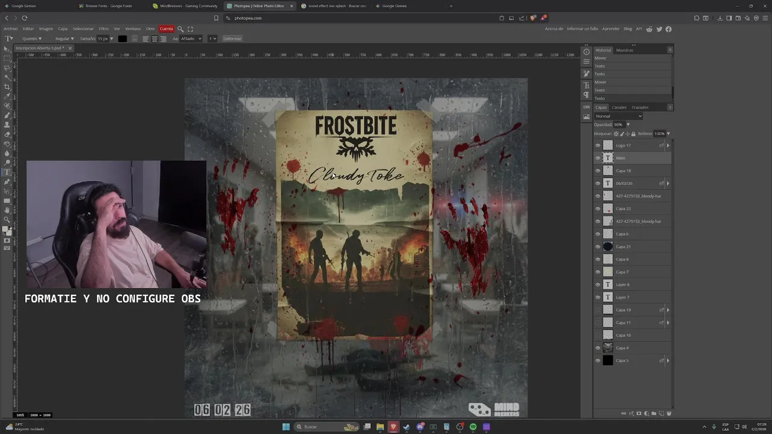This screenshot has width=772, height=434.
Task: Show the hidden Capa 19 layer
Action: click(x=598, y=310)
